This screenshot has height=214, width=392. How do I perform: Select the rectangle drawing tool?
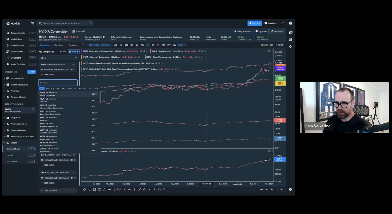coord(94,189)
